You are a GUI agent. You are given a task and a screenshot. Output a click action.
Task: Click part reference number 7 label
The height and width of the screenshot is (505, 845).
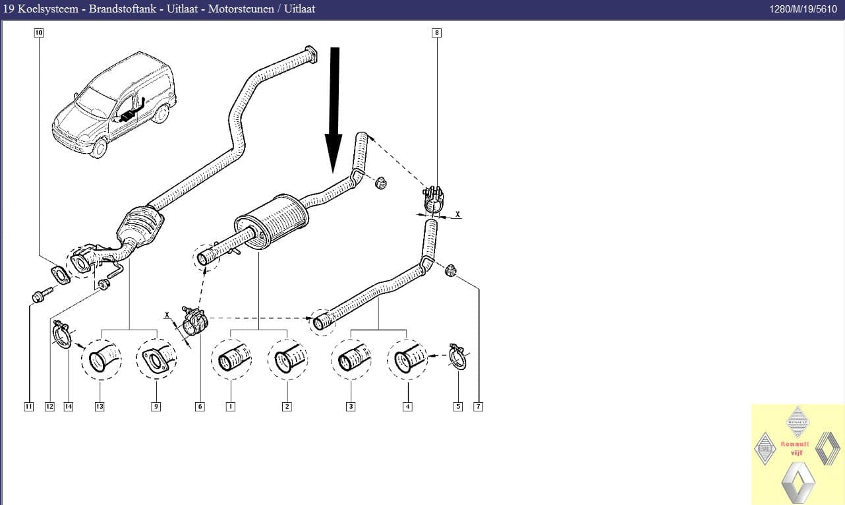(x=479, y=407)
